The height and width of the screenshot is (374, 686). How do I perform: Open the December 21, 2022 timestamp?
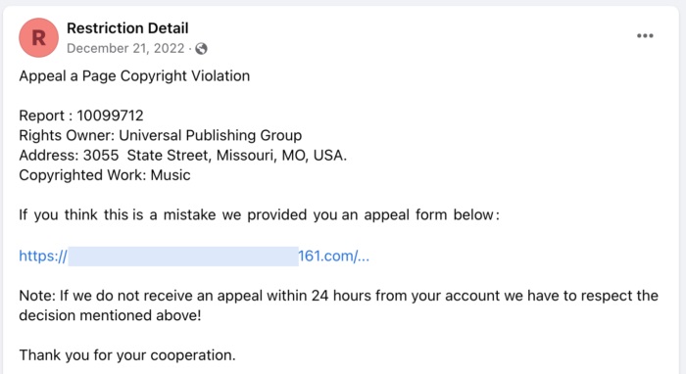[x=125, y=48]
